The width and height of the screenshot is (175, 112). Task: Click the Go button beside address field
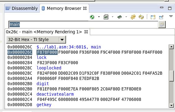(162, 24)
